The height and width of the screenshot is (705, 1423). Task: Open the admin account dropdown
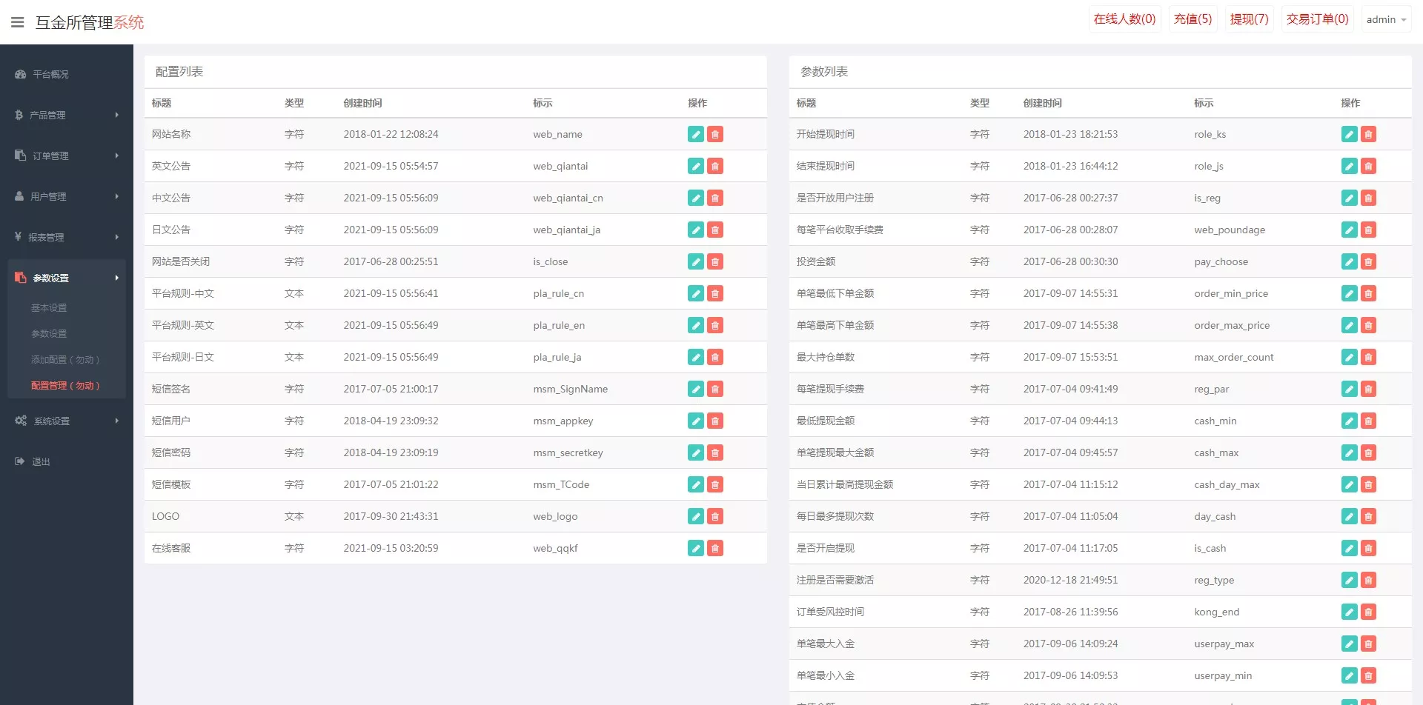[x=1384, y=19]
